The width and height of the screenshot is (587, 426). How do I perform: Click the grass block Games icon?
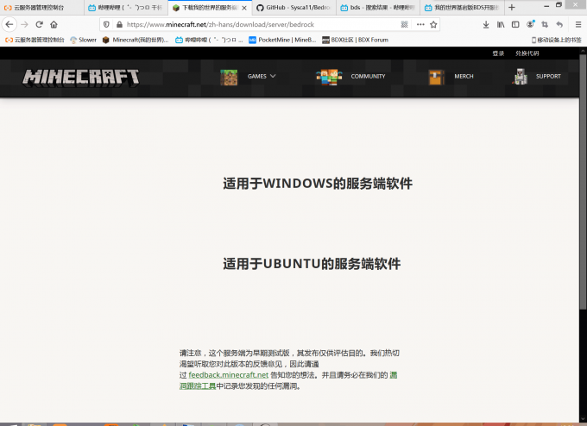pos(229,78)
